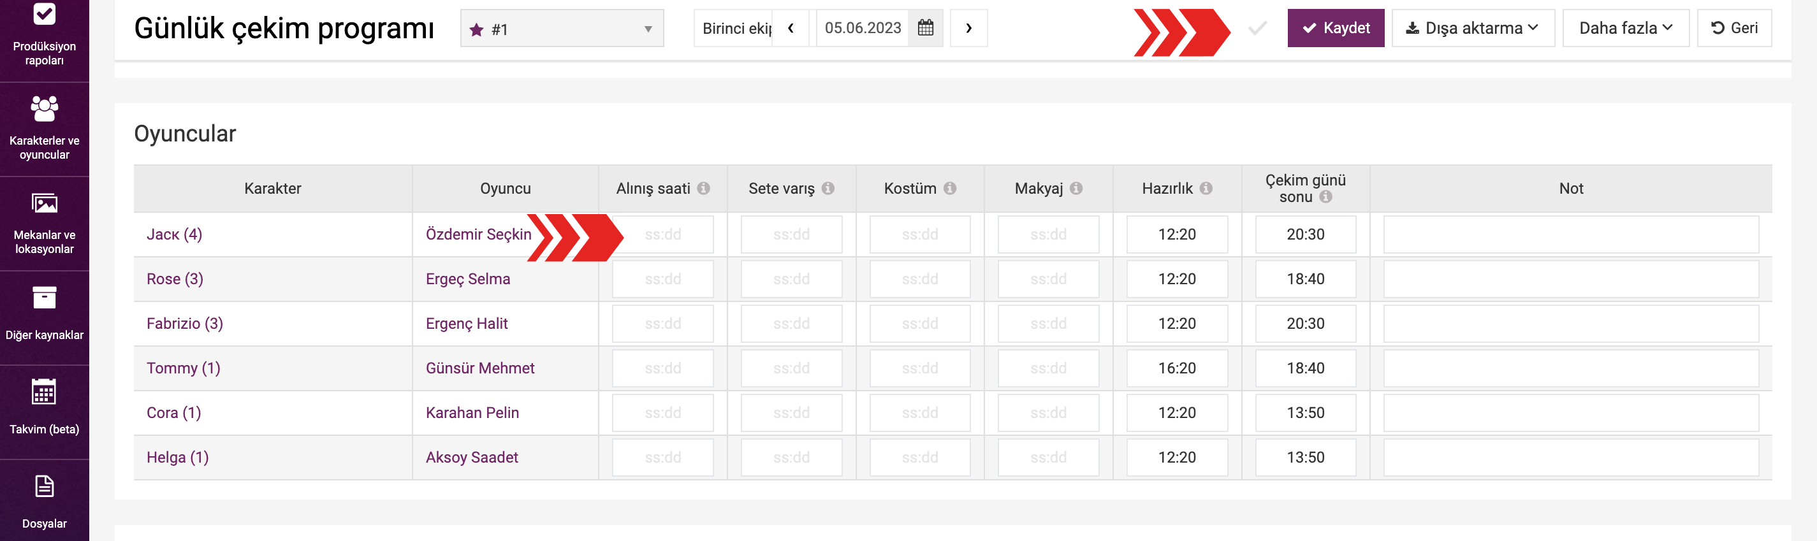
Task: Open Karakterler ve oyuncular sidebar icon
Action: (45, 108)
